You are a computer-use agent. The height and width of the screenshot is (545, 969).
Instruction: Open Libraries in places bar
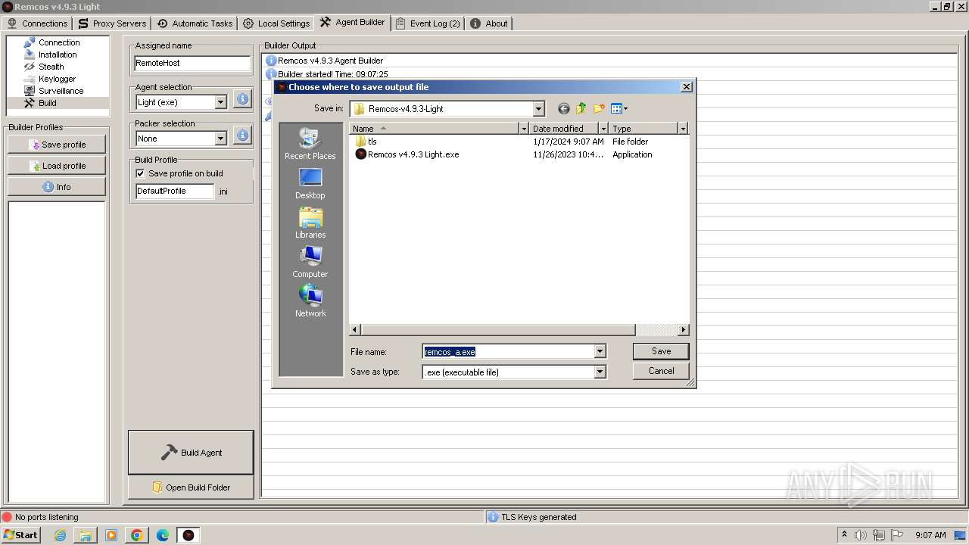310,223
